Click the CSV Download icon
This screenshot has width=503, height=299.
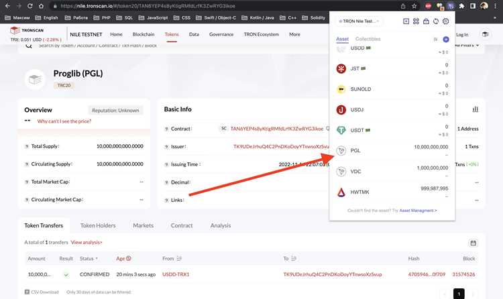coord(27,292)
